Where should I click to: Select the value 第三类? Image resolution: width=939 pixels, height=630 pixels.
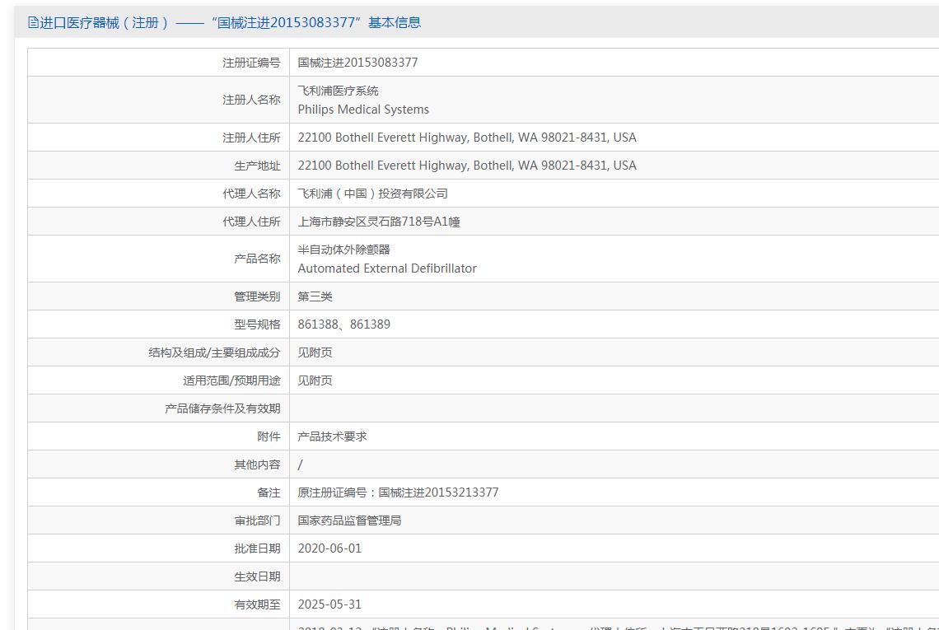(315, 296)
